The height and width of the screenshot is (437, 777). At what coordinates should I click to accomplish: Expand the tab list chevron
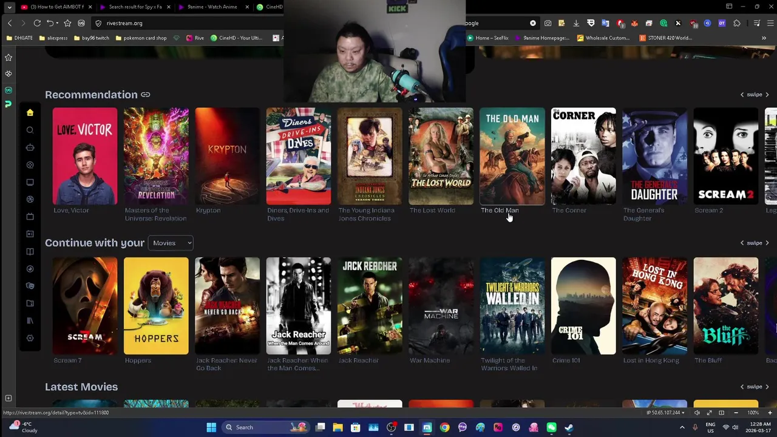point(9,7)
